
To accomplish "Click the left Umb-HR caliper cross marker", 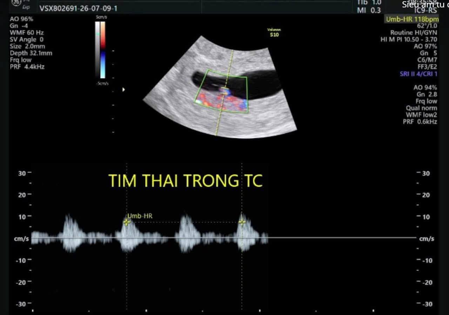I will coord(127,222).
